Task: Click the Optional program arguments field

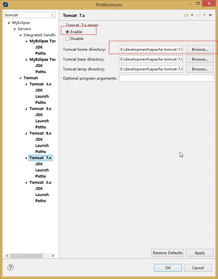Action: [166, 78]
